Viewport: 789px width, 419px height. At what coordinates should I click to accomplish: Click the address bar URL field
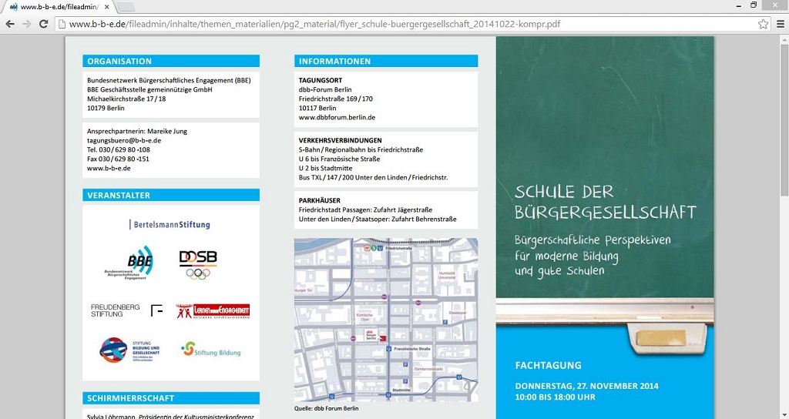tap(385, 24)
